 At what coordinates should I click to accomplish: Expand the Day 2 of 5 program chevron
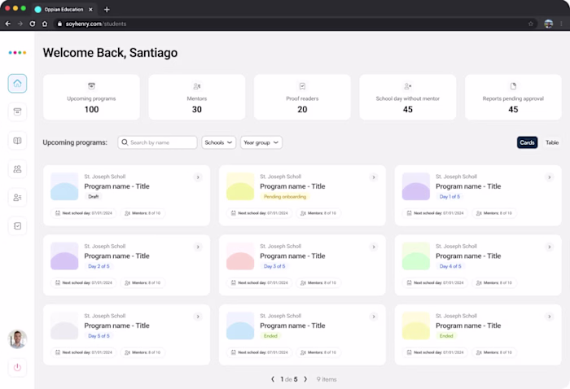pyautogui.click(x=198, y=247)
